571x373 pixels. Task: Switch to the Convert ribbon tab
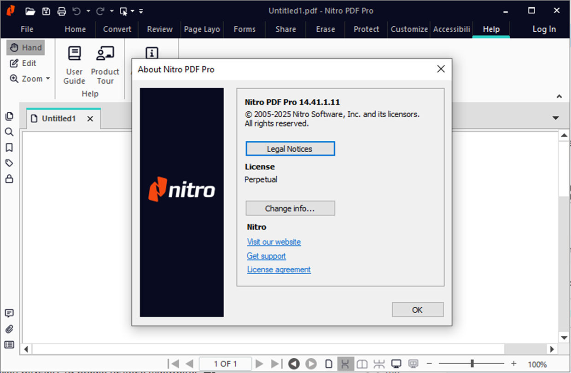pos(117,29)
